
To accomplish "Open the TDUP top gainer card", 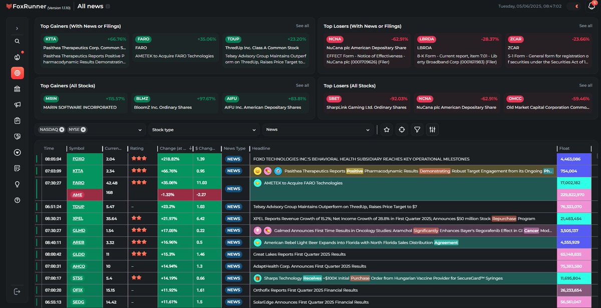I will click(266, 50).
